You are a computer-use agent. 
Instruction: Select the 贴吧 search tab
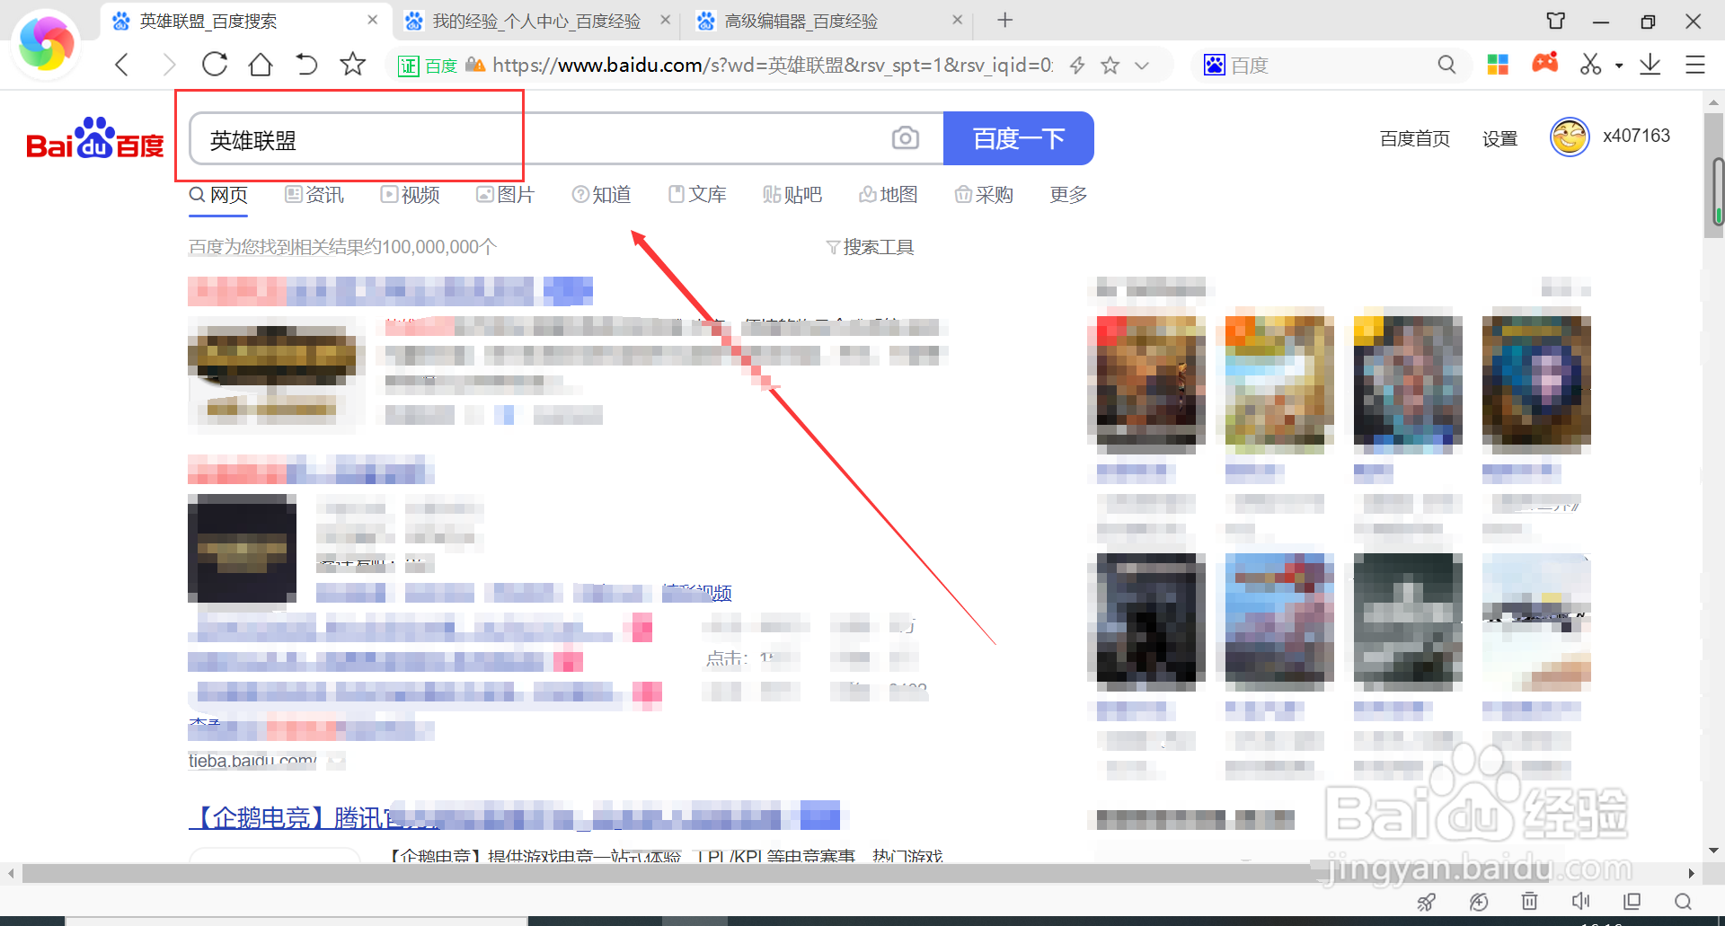pyautogui.click(x=792, y=195)
